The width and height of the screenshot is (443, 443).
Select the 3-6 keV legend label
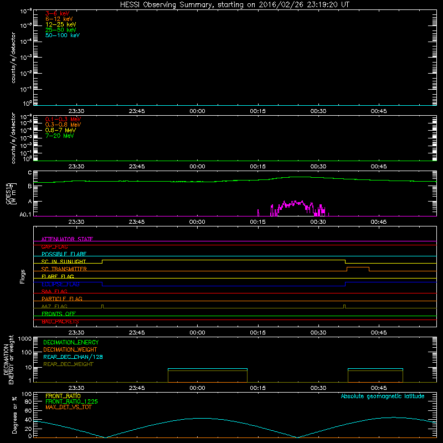pyautogui.click(x=57, y=13)
